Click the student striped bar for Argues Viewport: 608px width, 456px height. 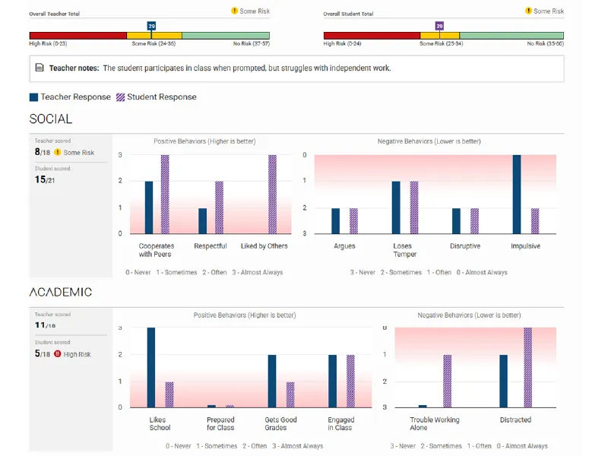pyautogui.click(x=353, y=221)
